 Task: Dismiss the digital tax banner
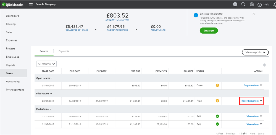click(254, 14)
